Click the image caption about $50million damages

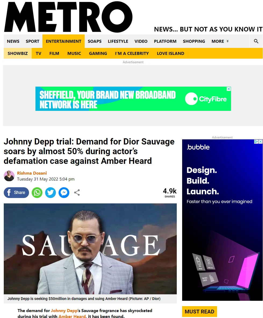click(84, 299)
